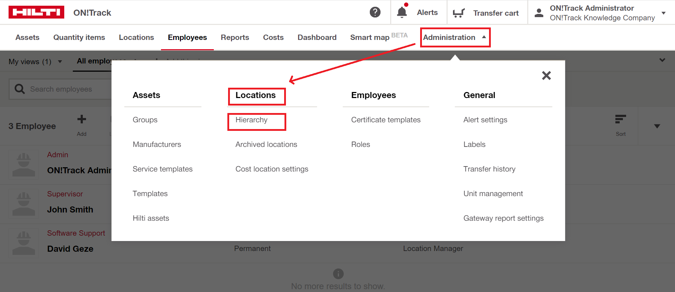The width and height of the screenshot is (675, 292).
Task: Open Alert settings
Action: pyautogui.click(x=485, y=120)
